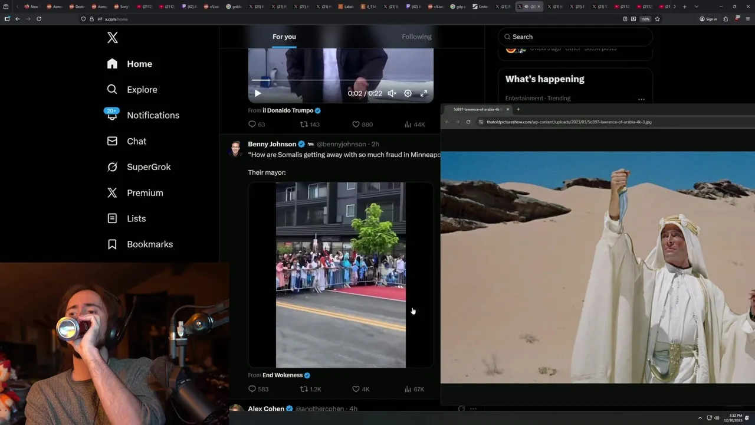View analytics showing 44K views
755x425 pixels.
[415, 125]
